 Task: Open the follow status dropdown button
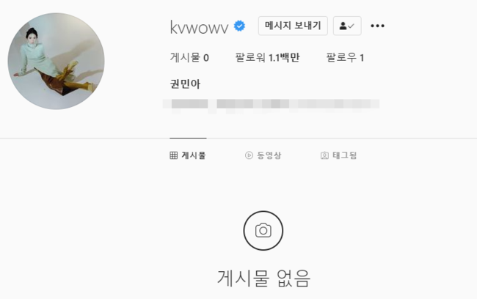click(347, 26)
